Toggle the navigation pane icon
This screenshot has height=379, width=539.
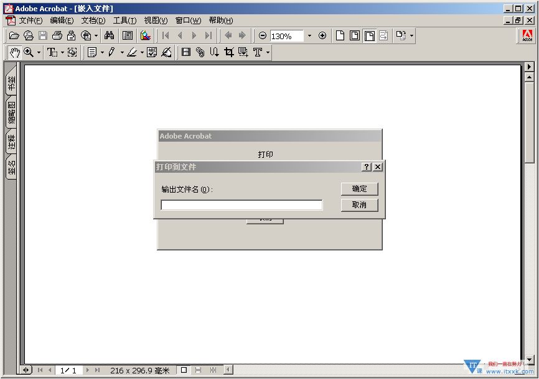tap(128, 35)
